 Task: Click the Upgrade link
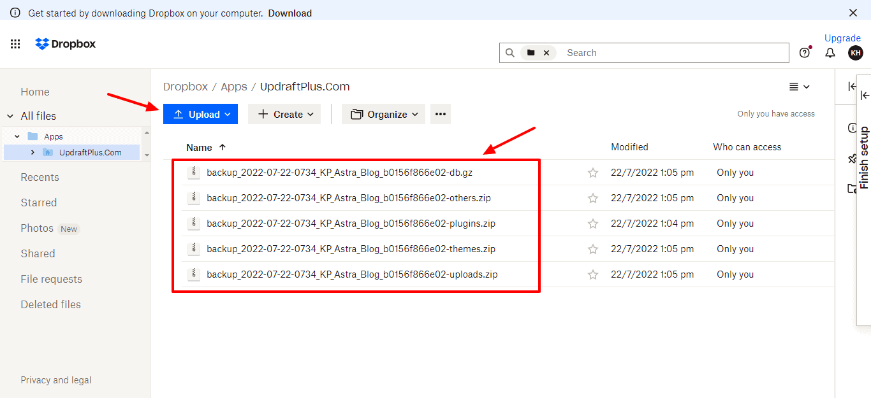[x=842, y=38]
